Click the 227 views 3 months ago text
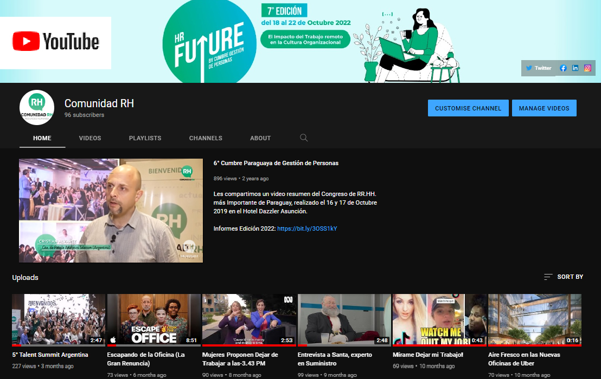This screenshot has width=601, height=379. coord(43,366)
